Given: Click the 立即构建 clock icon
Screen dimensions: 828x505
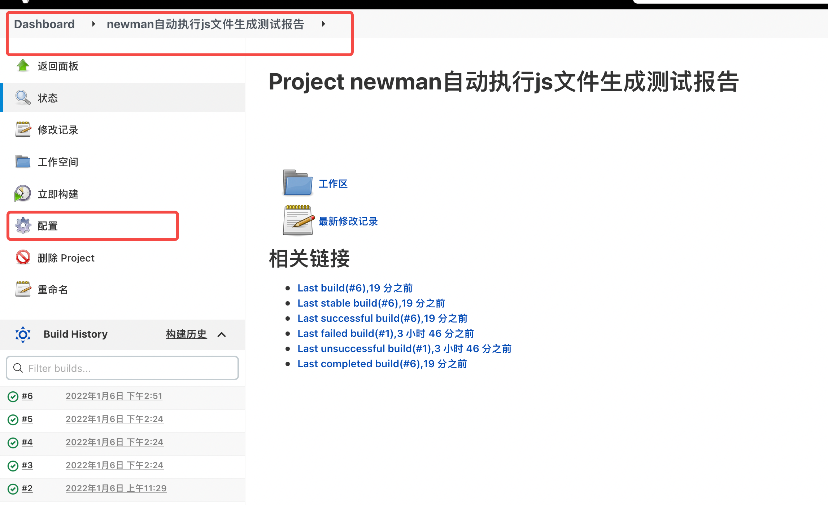Looking at the screenshot, I should [x=23, y=194].
